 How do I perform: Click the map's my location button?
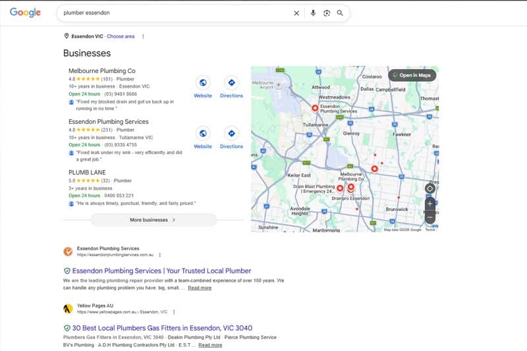(430, 188)
